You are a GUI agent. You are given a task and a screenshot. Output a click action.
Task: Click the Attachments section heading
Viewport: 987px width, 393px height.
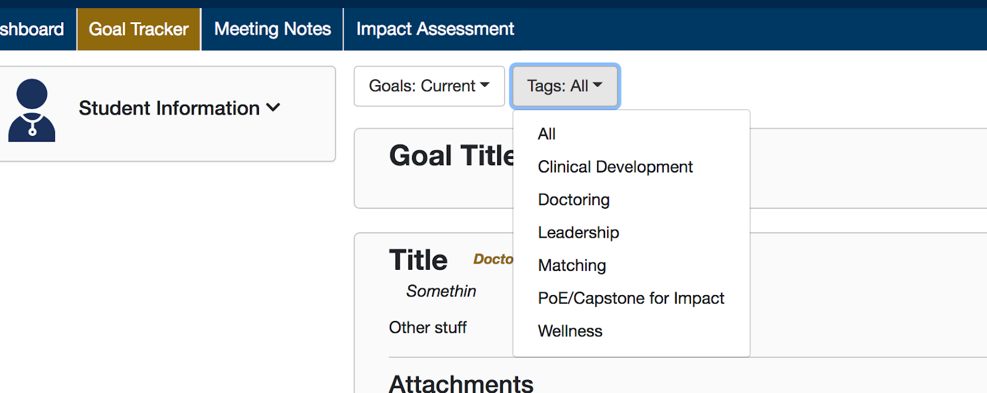pos(461,383)
